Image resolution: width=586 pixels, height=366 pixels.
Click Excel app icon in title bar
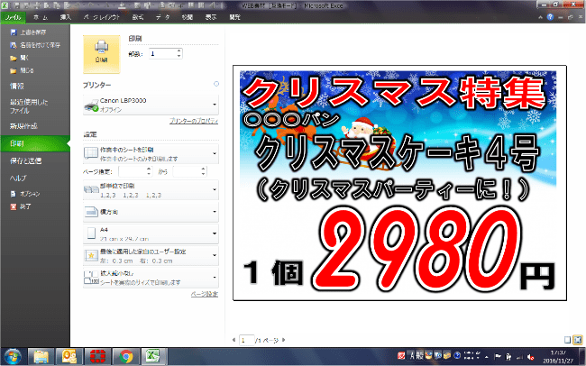(5, 5)
